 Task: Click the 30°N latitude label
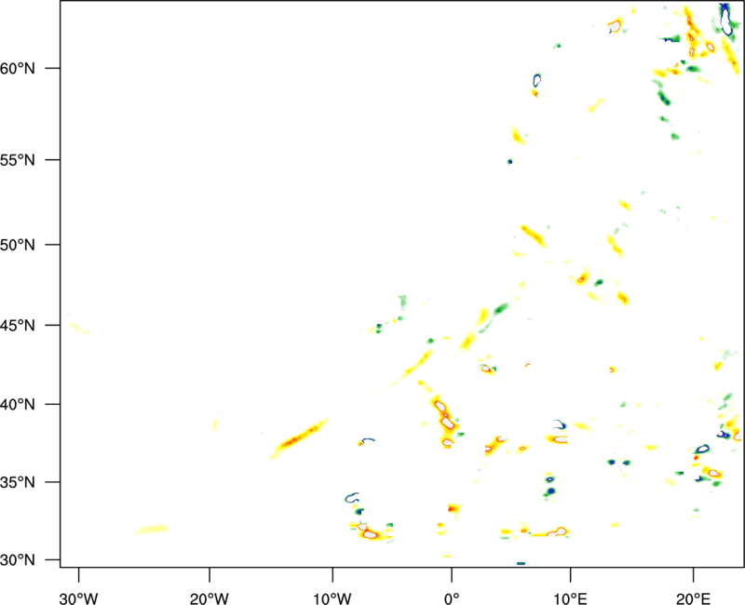point(18,560)
